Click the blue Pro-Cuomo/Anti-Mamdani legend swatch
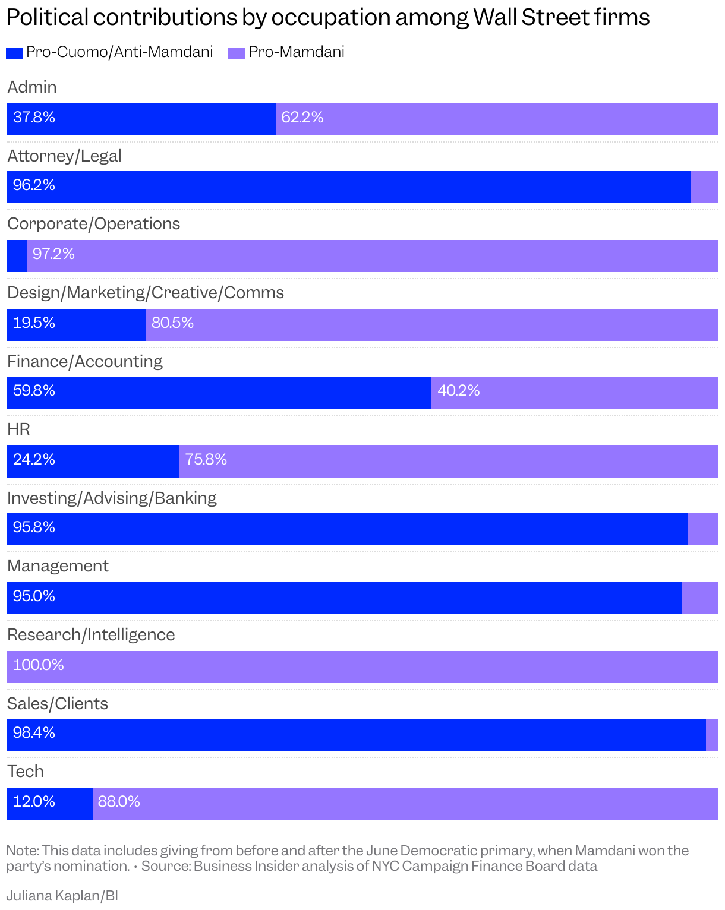The width and height of the screenshot is (725, 910). pos(14,53)
